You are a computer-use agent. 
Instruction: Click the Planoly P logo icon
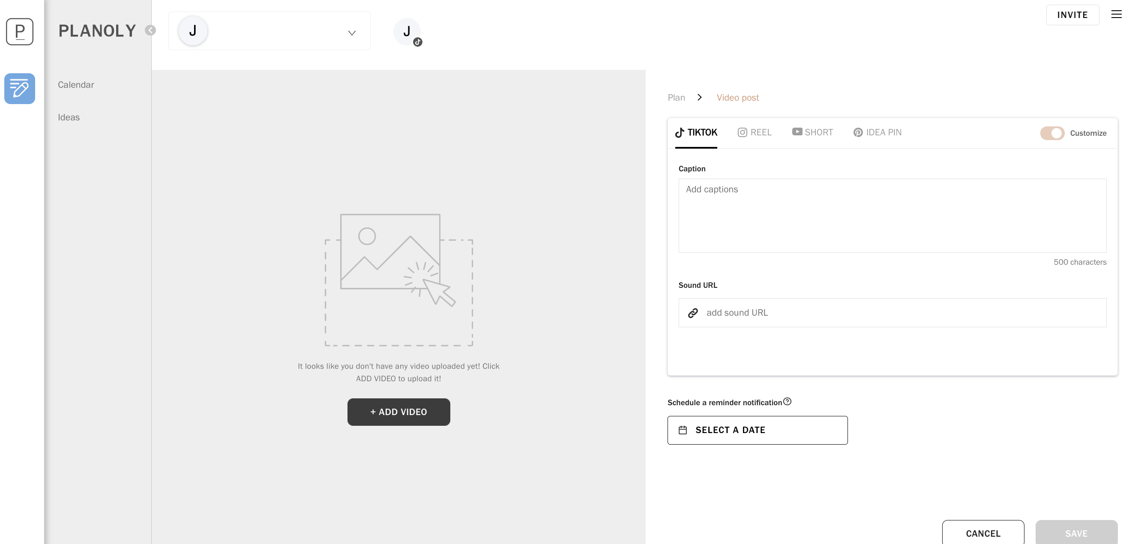tap(20, 32)
